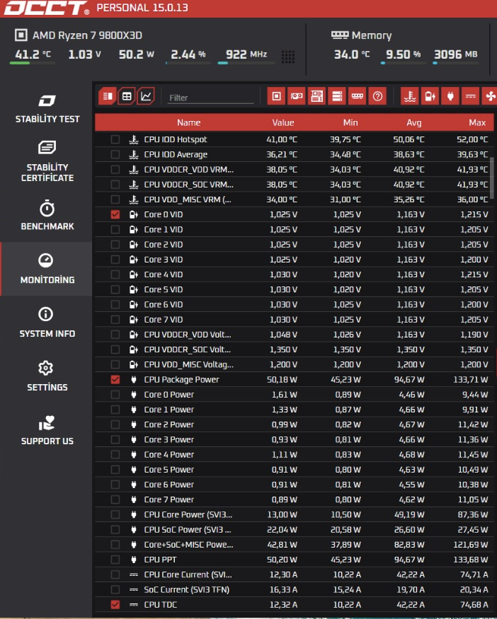Click the Memory module icon in header
Viewport: 497px width, 619px height.
(x=340, y=35)
